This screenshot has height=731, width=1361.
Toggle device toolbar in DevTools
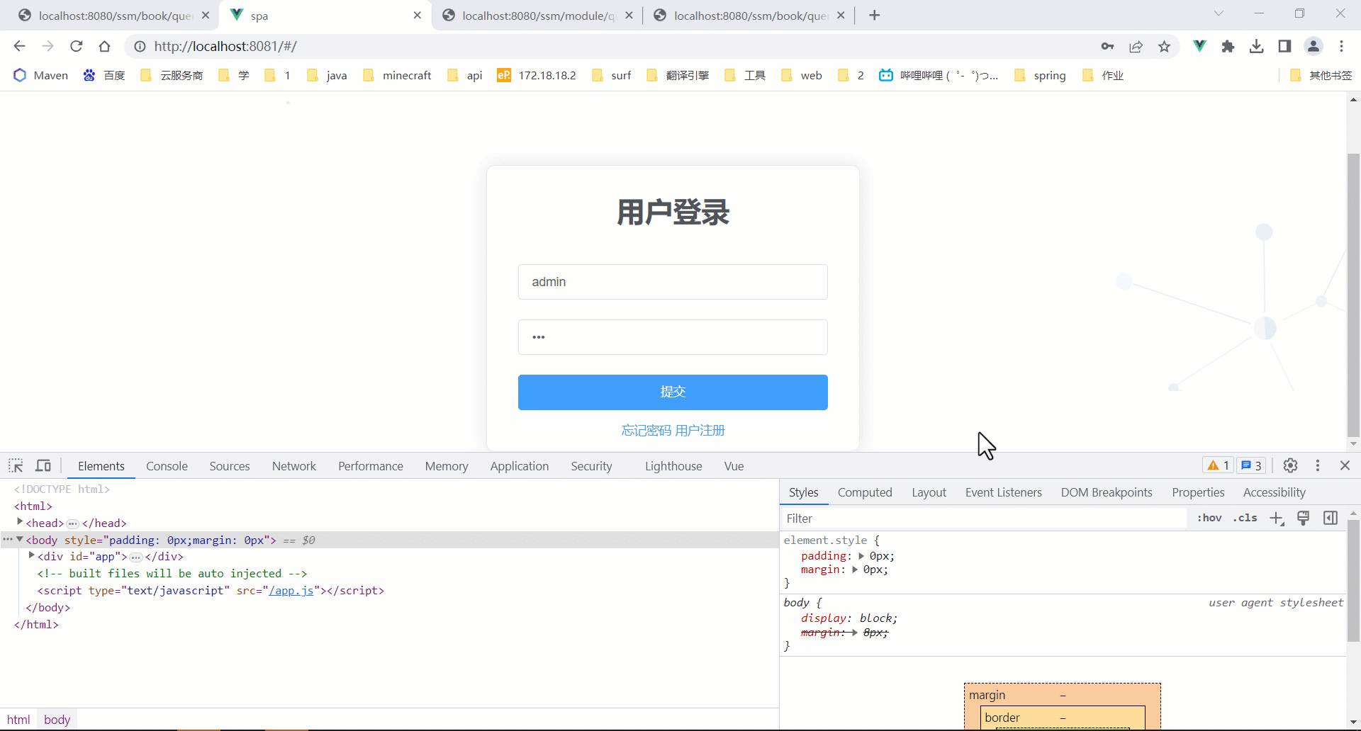click(x=43, y=465)
